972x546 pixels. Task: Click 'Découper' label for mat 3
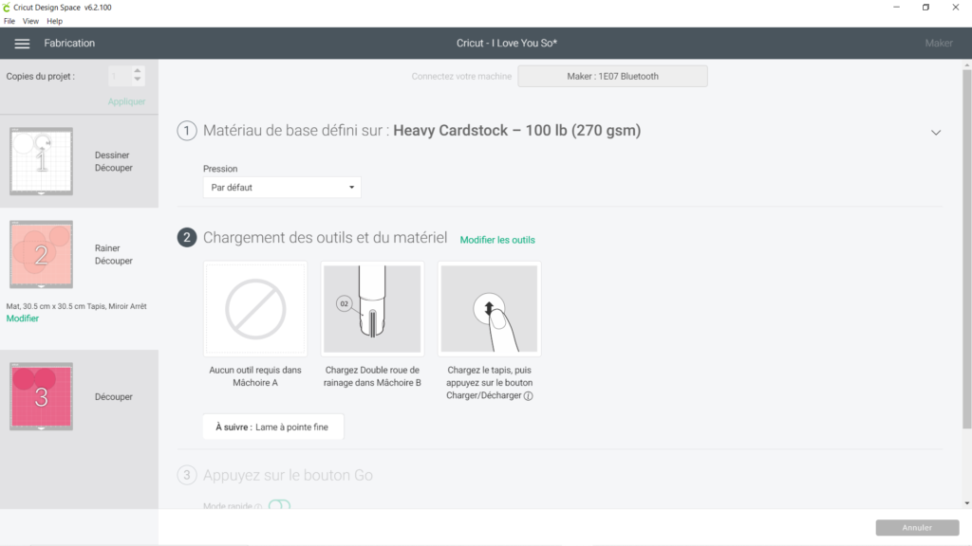(114, 397)
